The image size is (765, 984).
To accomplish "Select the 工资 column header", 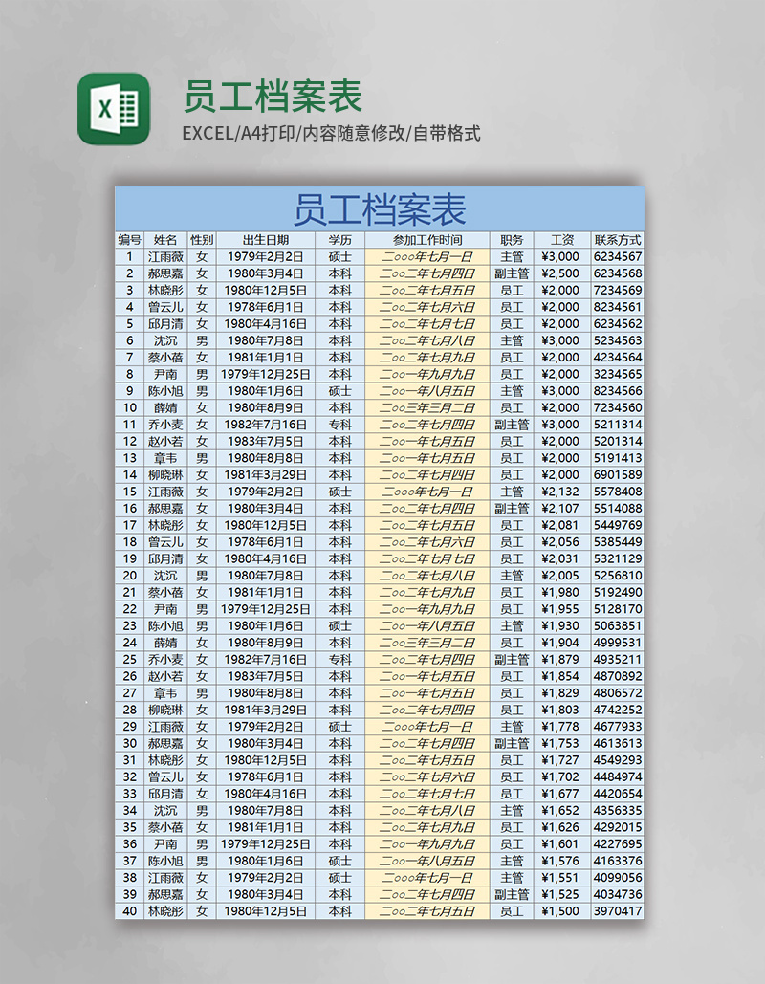I will tap(559, 240).
